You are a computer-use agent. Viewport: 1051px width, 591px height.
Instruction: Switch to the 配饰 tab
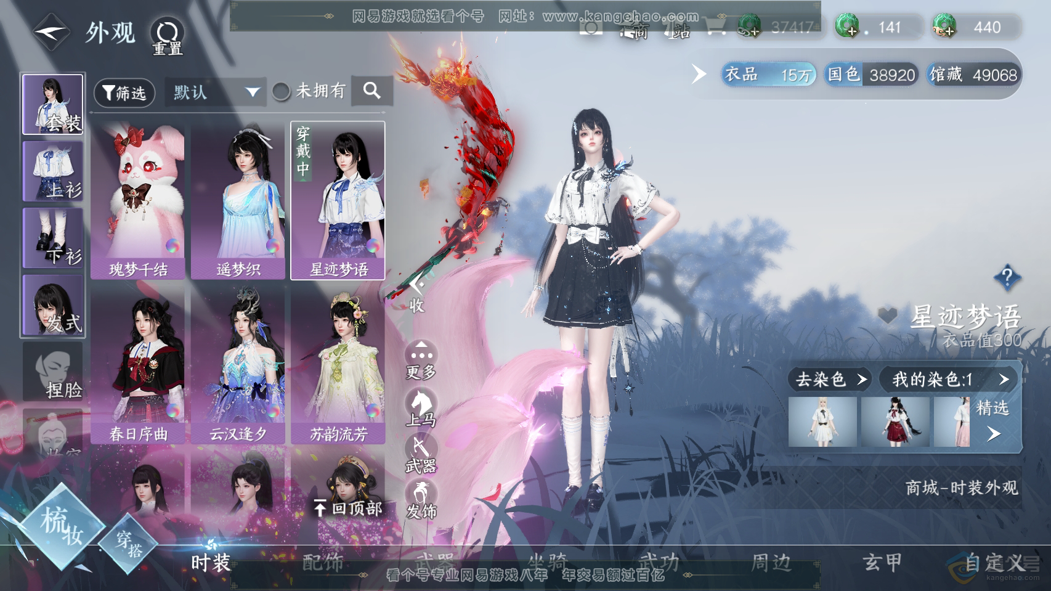pyautogui.click(x=323, y=563)
